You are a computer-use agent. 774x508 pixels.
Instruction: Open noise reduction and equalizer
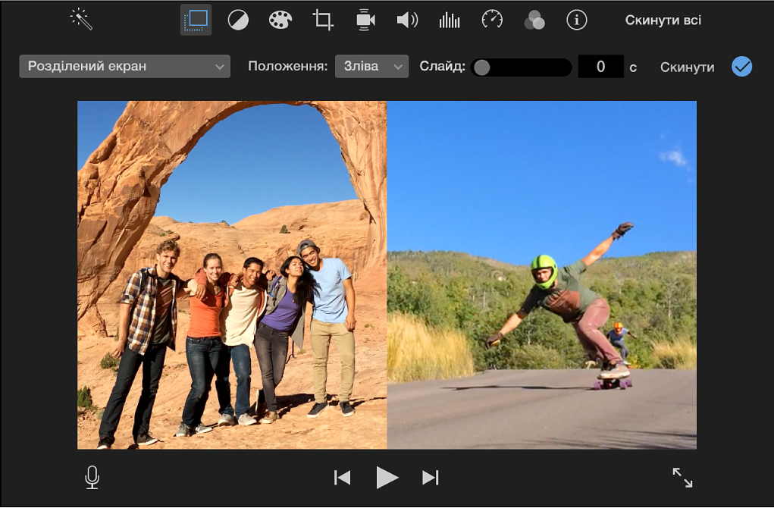[450, 20]
